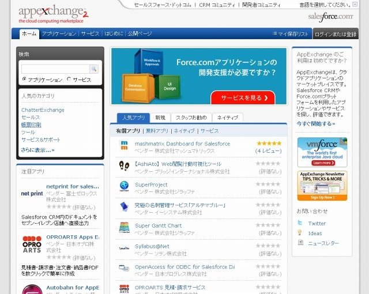Open the OPRO ARTS logo in 注目アプリ
The height and width of the screenshot is (294, 369).
(32, 244)
